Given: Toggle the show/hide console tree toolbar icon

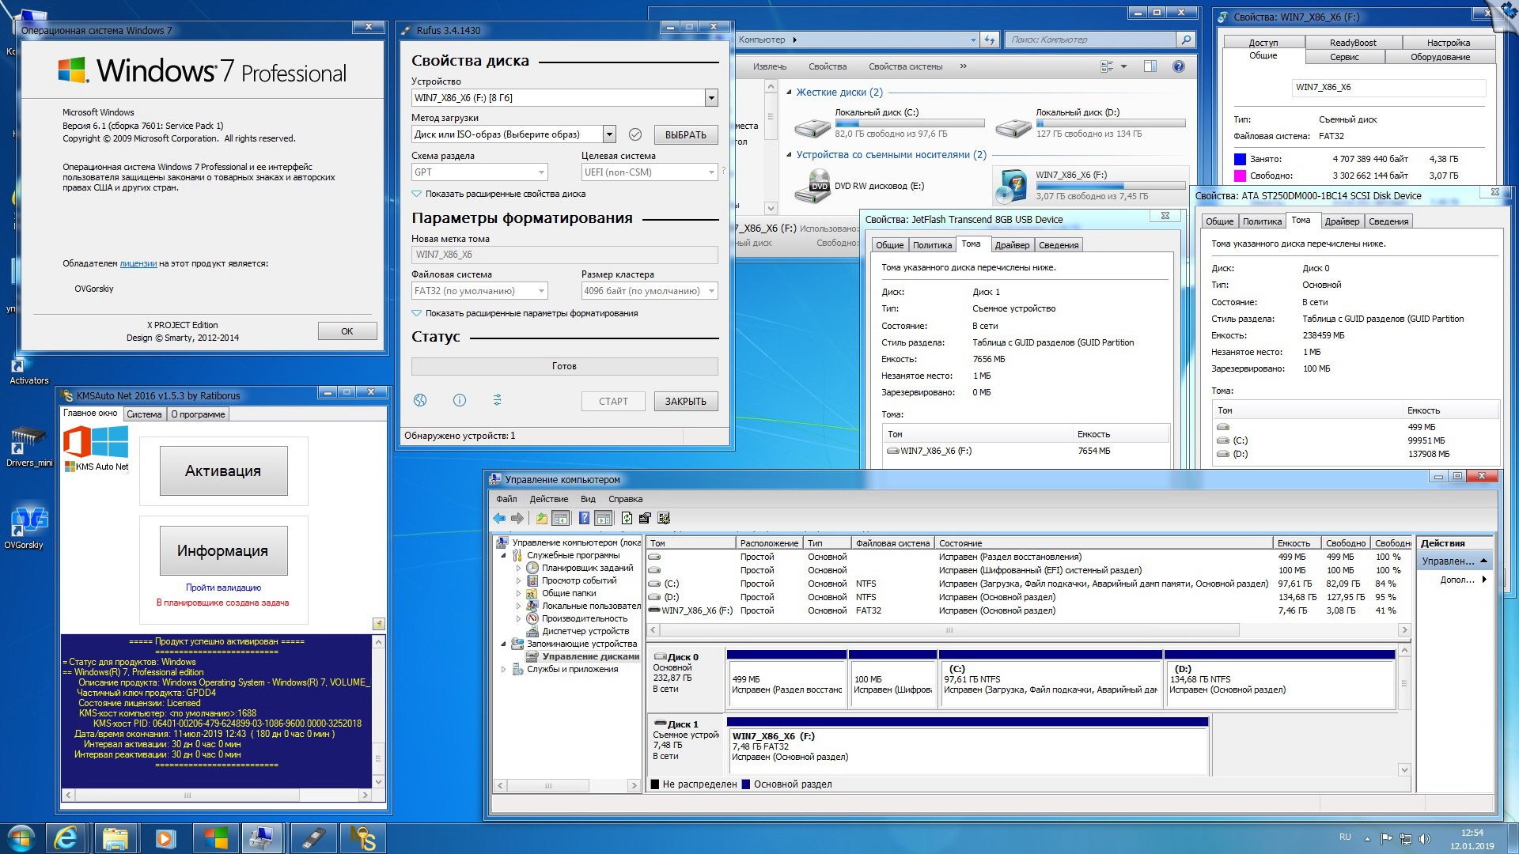Looking at the screenshot, I should (561, 518).
